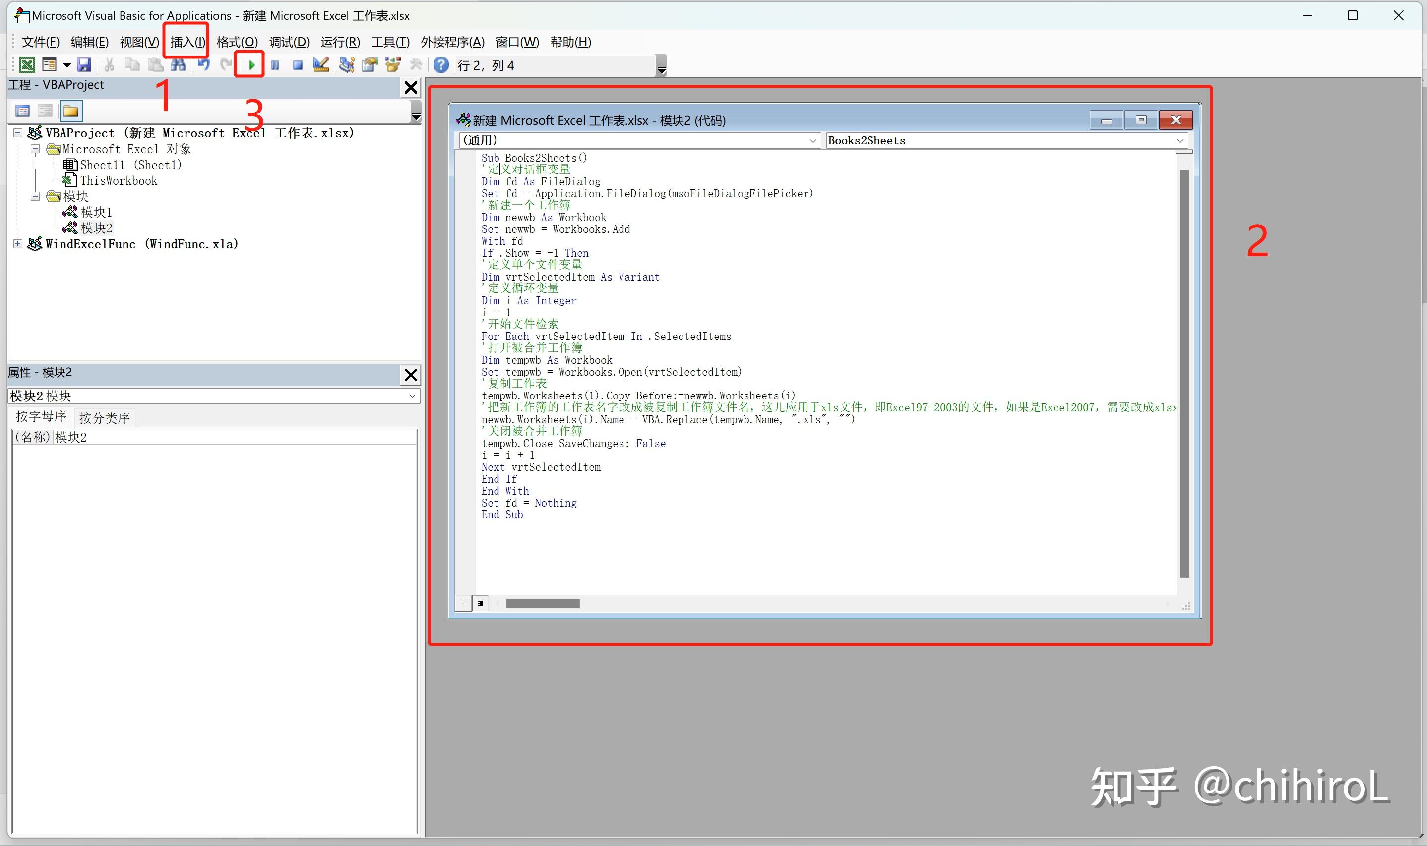
Task: Switch to Full Module View in the code window
Action: pyautogui.click(x=481, y=603)
